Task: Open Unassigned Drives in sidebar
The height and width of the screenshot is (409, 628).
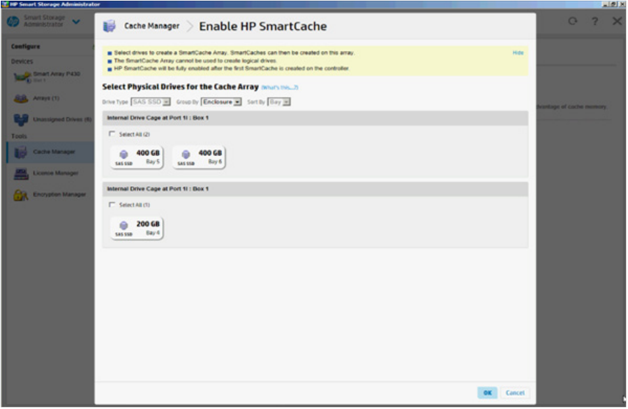Action: point(63,119)
